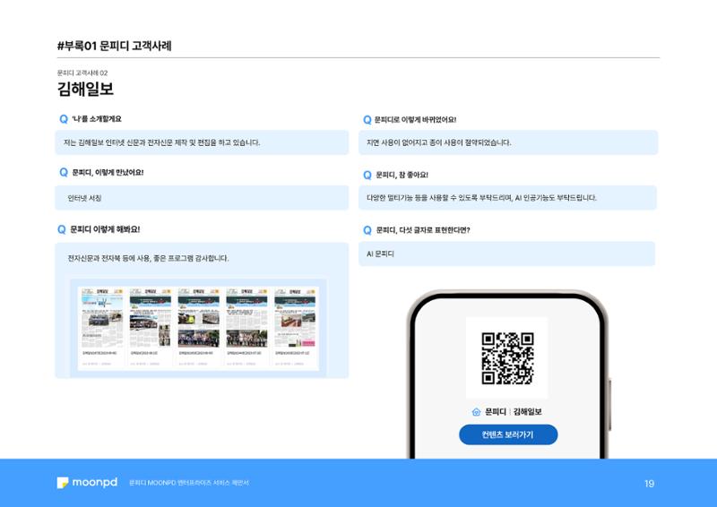Viewport: 717px width, 507px height.
Task: Click the question 문피디, 이렇게 만났어요!
Action: [x=108, y=172]
